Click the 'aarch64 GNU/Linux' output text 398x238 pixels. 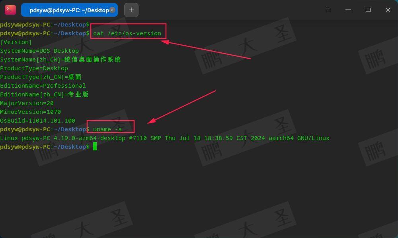[x=299, y=138]
